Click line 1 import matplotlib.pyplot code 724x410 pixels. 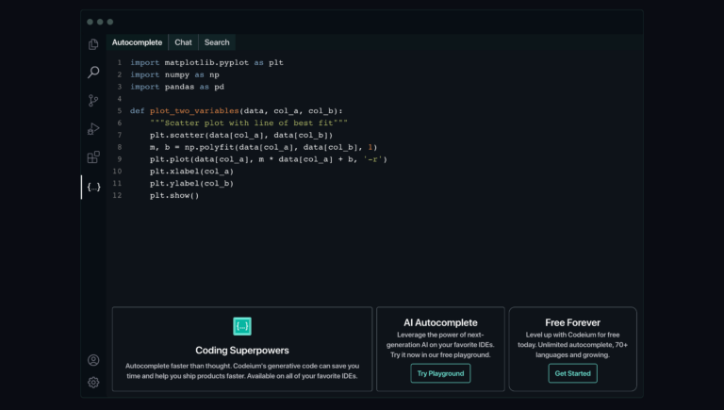pyautogui.click(x=206, y=62)
